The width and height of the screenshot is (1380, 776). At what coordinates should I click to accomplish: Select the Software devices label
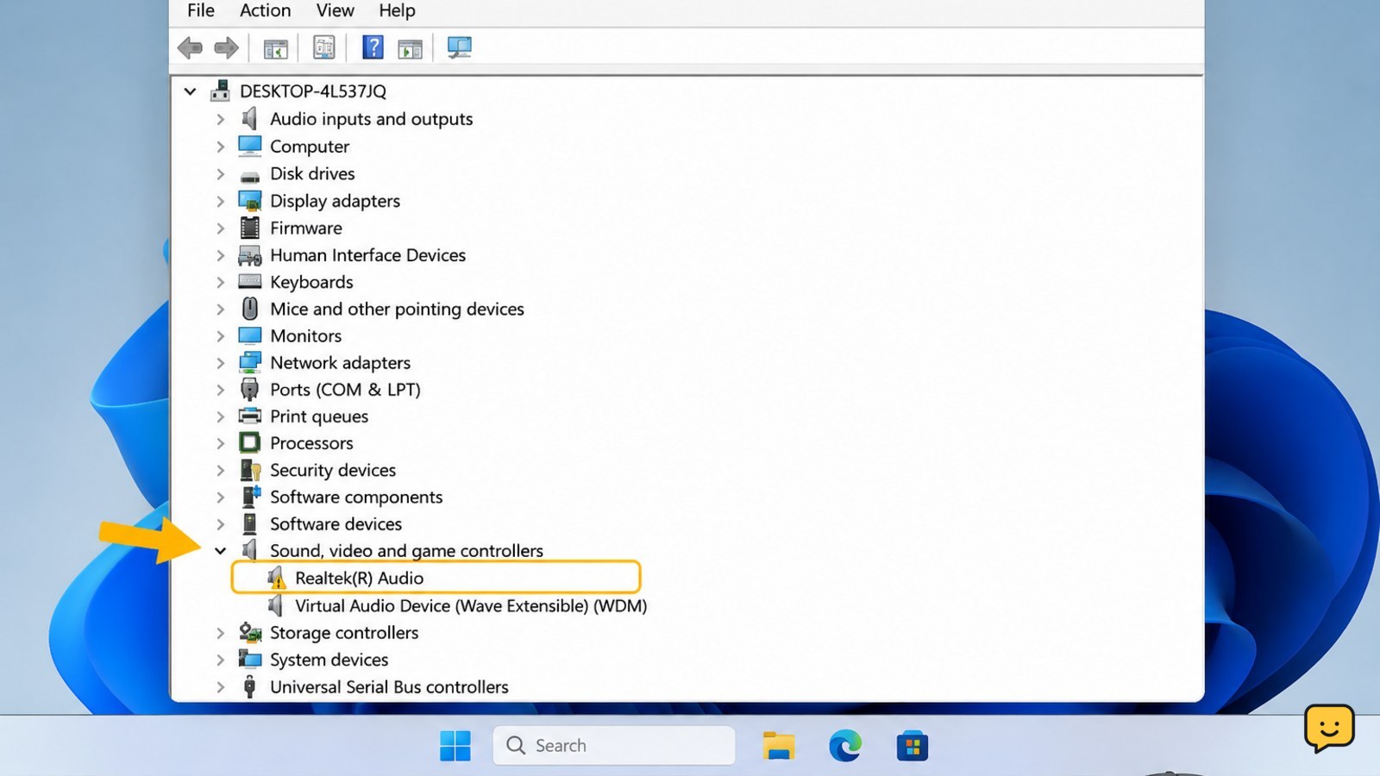(x=336, y=524)
